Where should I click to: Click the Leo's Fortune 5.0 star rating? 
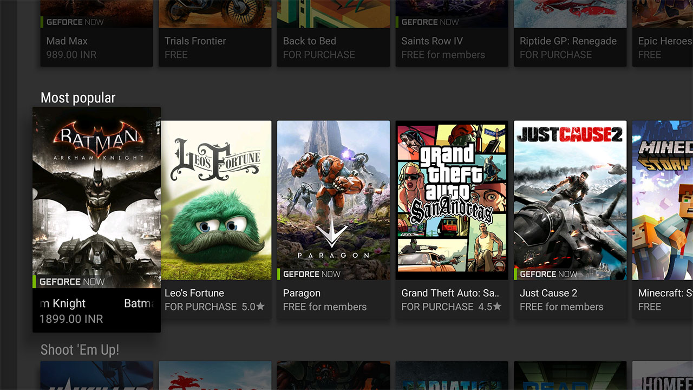[253, 307]
